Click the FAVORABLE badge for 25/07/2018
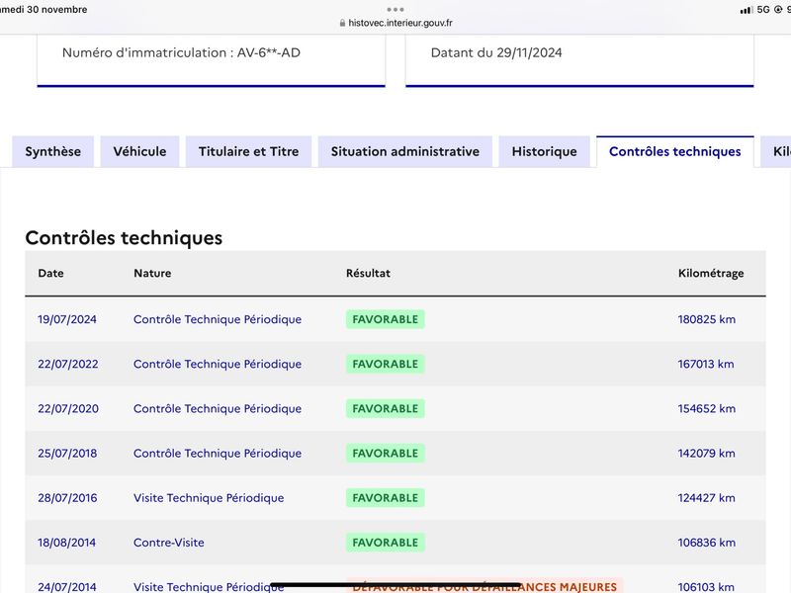Viewport: 791px width, 593px height. tap(386, 454)
